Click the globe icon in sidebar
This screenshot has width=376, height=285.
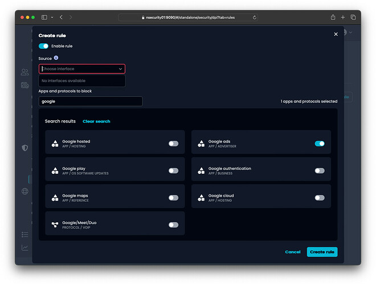[x=25, y=191]
